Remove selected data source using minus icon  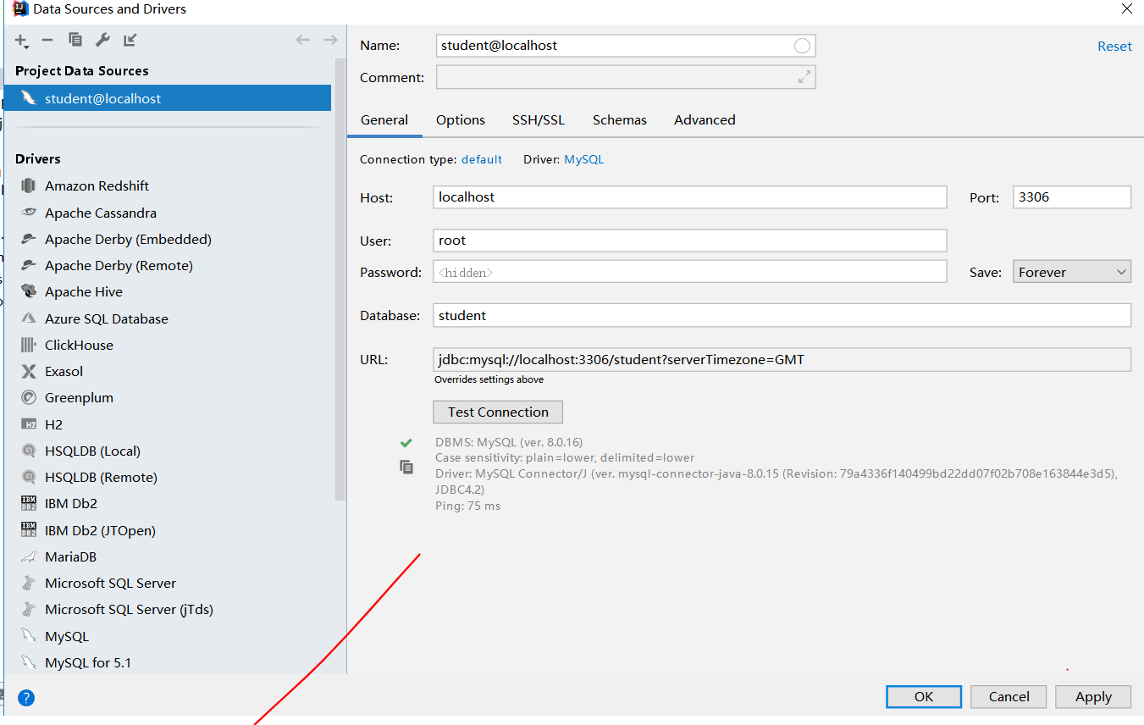47,39
